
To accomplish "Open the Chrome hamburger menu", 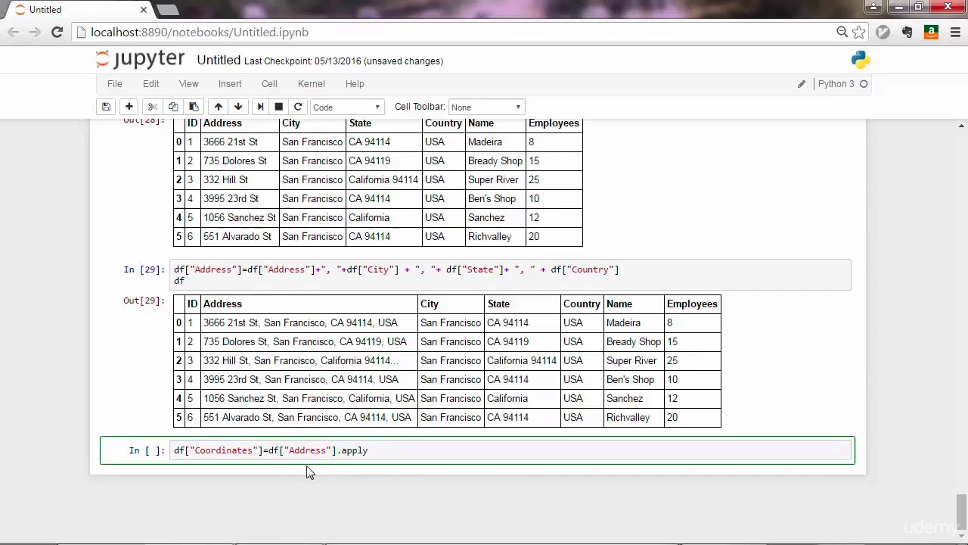I will click(x=955, y=32).
